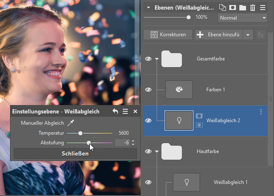Click the layers panel vertical scrollbar
The image size is (274, 196).
pos(271,99)
